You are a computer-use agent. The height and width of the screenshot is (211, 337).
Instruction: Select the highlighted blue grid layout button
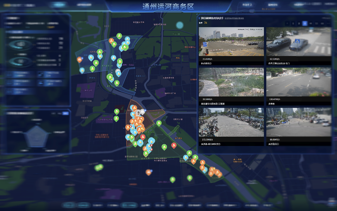click(305, 24)
